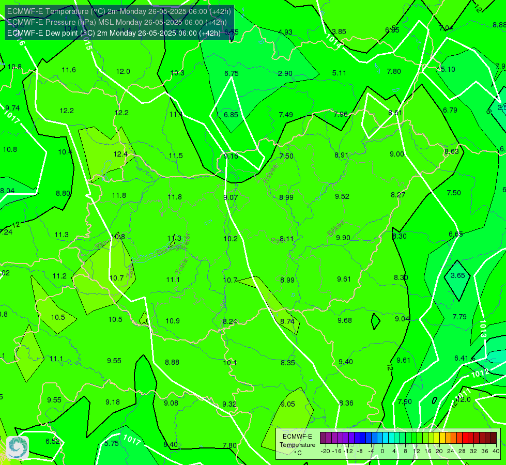Click the 8.24 temperature value
Screen dimensions: 506x465
(230, 322)
